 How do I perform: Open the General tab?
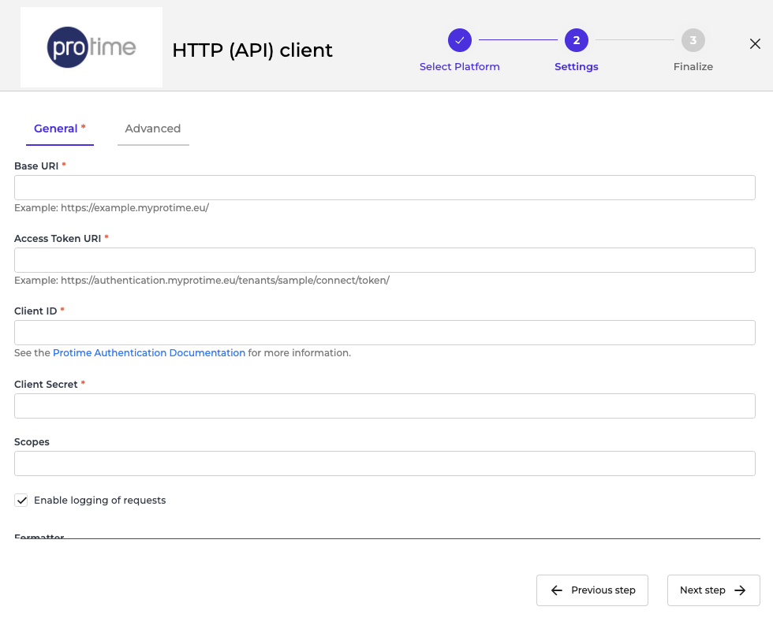(x=60, y=128)
